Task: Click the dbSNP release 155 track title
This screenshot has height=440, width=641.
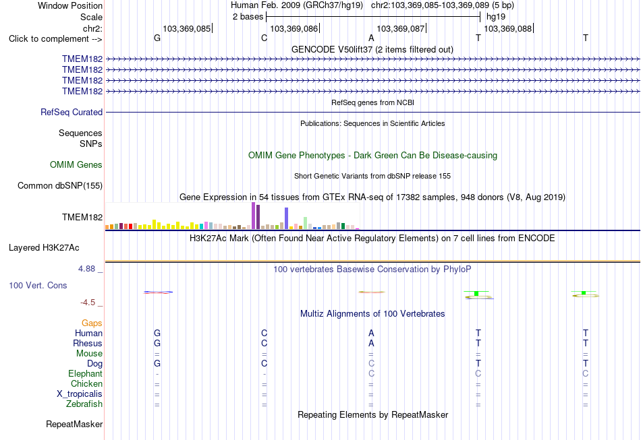Action: tap(372, 176)
